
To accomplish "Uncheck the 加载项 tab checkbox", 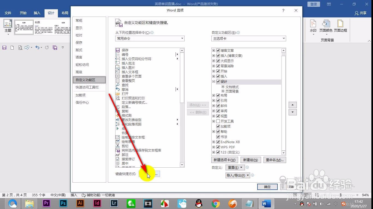I will tap(218, 126).
